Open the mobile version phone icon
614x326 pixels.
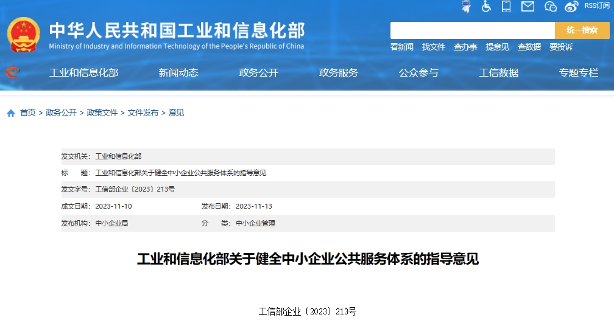pyautogui.click(x=506, y=6)
